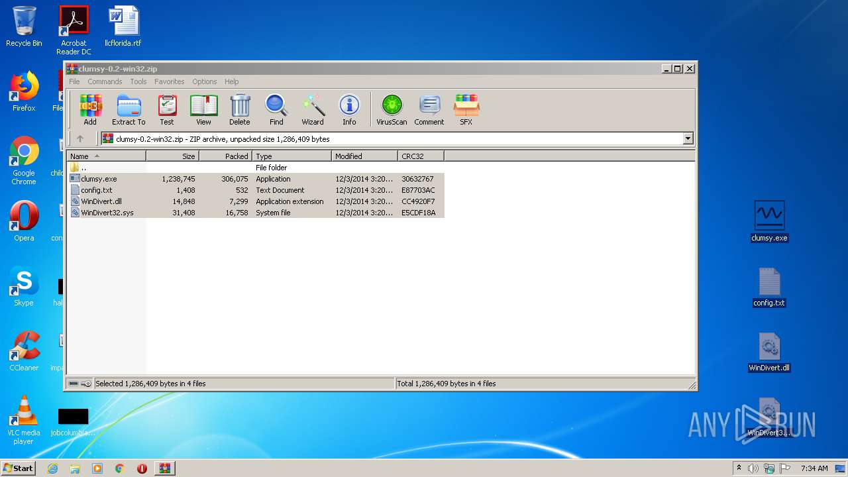Click the volume speaker tray icon

pos(753,468)
